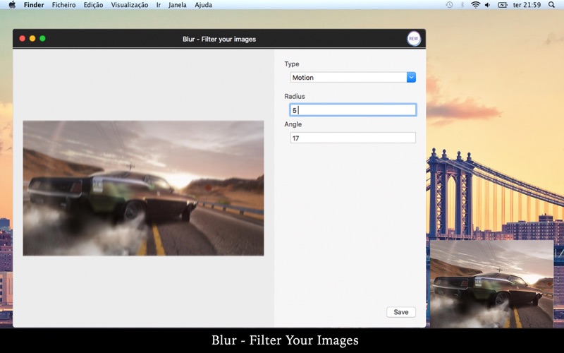The height and width of the screenshot is (353, 564).
Task: Click the Save button
Action: pyautogui.click(x=401, y=312)
